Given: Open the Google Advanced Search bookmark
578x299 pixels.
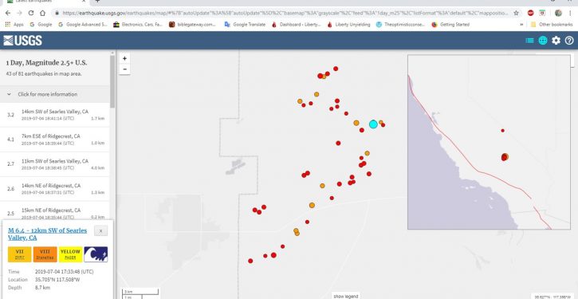Looking at the screenshot, I should pyautogui.click(x=83, y=25).
